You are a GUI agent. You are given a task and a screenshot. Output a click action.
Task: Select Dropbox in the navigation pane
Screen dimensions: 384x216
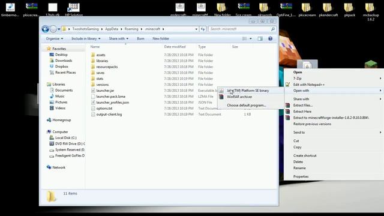point(62,67)
